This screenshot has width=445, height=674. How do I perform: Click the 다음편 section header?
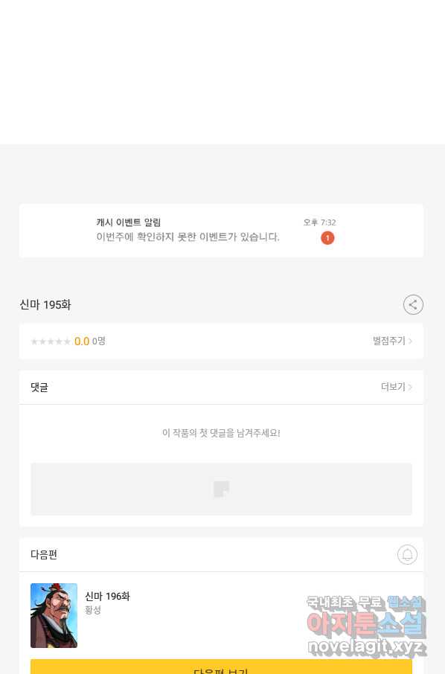tap(44, 554)
